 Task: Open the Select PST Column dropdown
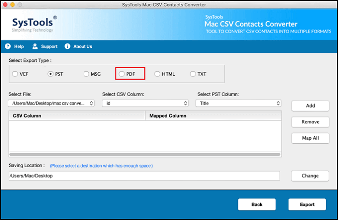click(x=238, y=103)
